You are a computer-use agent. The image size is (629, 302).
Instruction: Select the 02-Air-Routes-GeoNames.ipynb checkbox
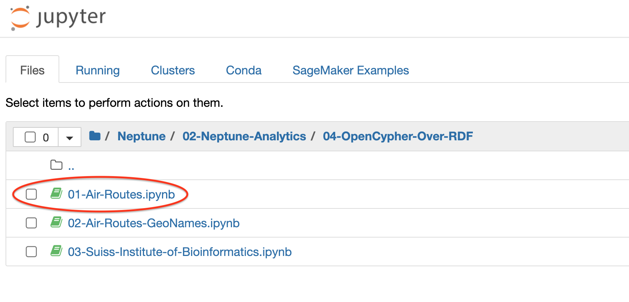point(31,223)
